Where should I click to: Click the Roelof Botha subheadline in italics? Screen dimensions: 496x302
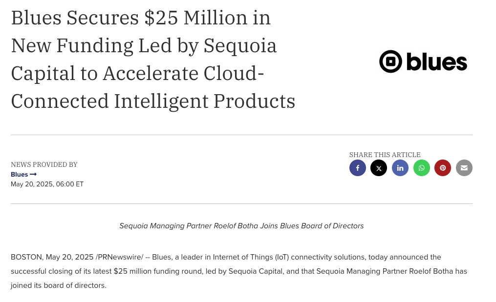pos(241,226)
